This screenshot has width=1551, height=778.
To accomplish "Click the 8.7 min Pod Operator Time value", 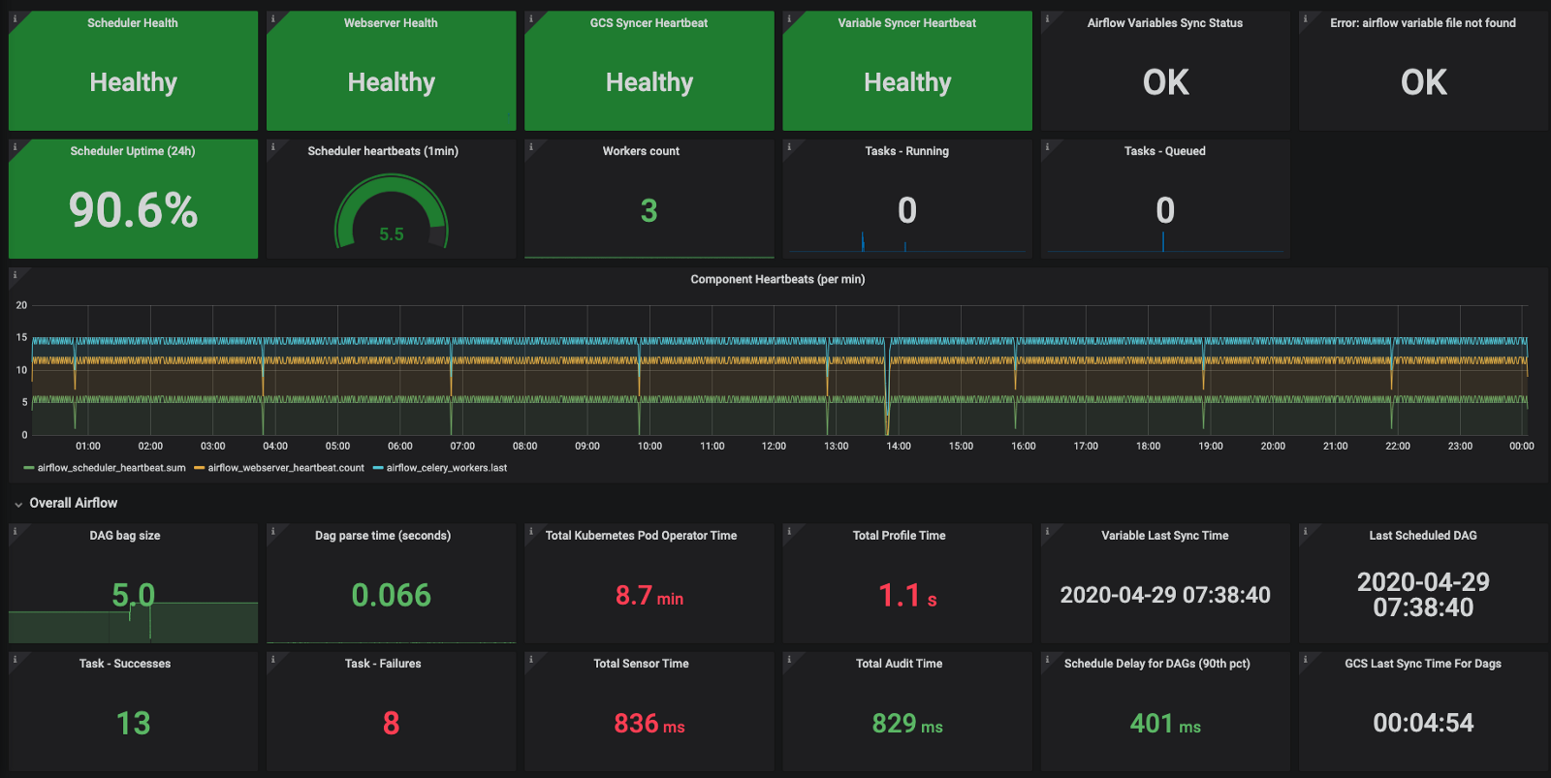I will 649,596.
